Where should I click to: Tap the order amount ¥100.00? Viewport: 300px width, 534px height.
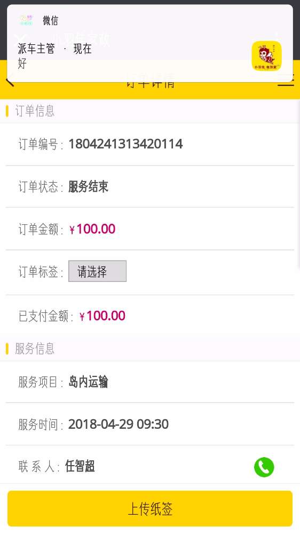[x=92, y=229]
